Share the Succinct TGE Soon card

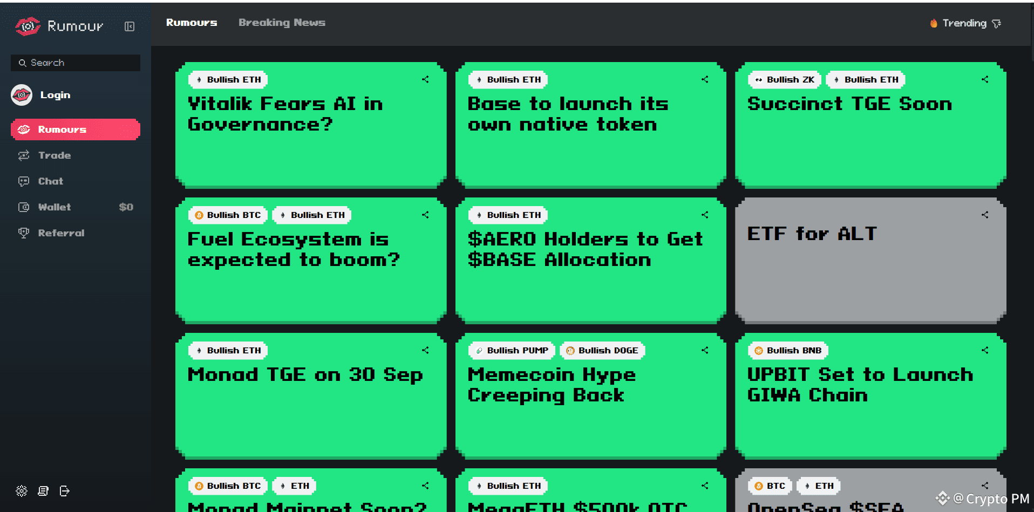click(x=985, y=79)
